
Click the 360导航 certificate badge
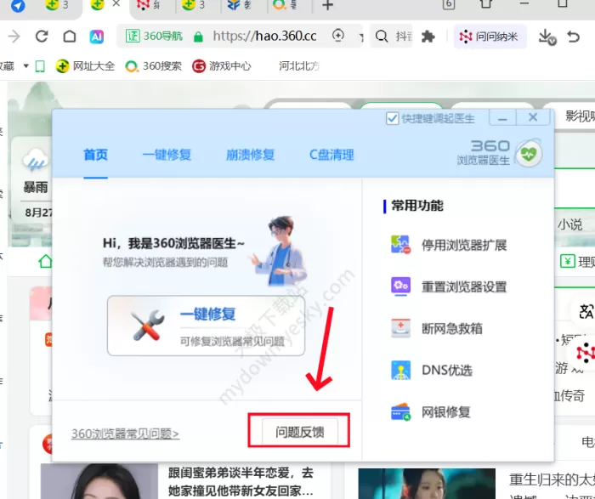click(x=154, y=37)
